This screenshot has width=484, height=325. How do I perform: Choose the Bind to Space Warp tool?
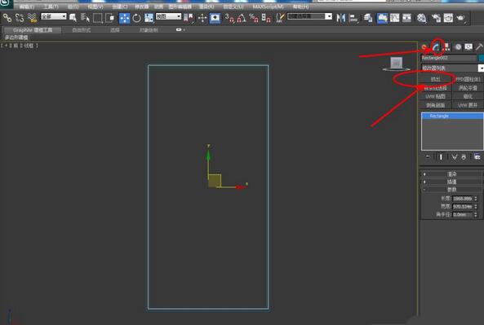(32, 18)
